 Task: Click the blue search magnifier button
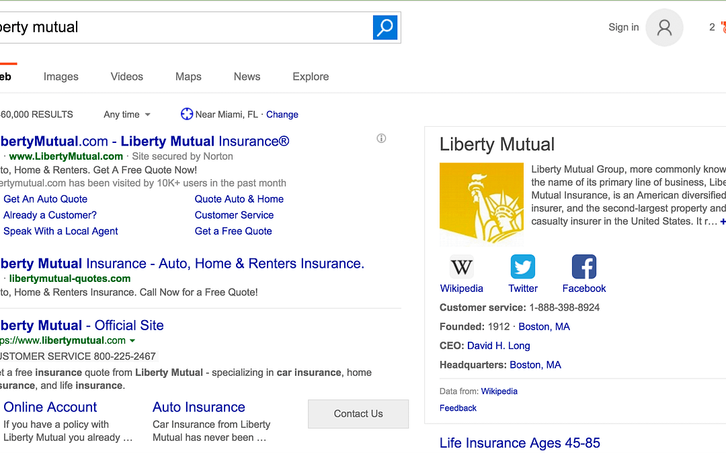(385, 28)
